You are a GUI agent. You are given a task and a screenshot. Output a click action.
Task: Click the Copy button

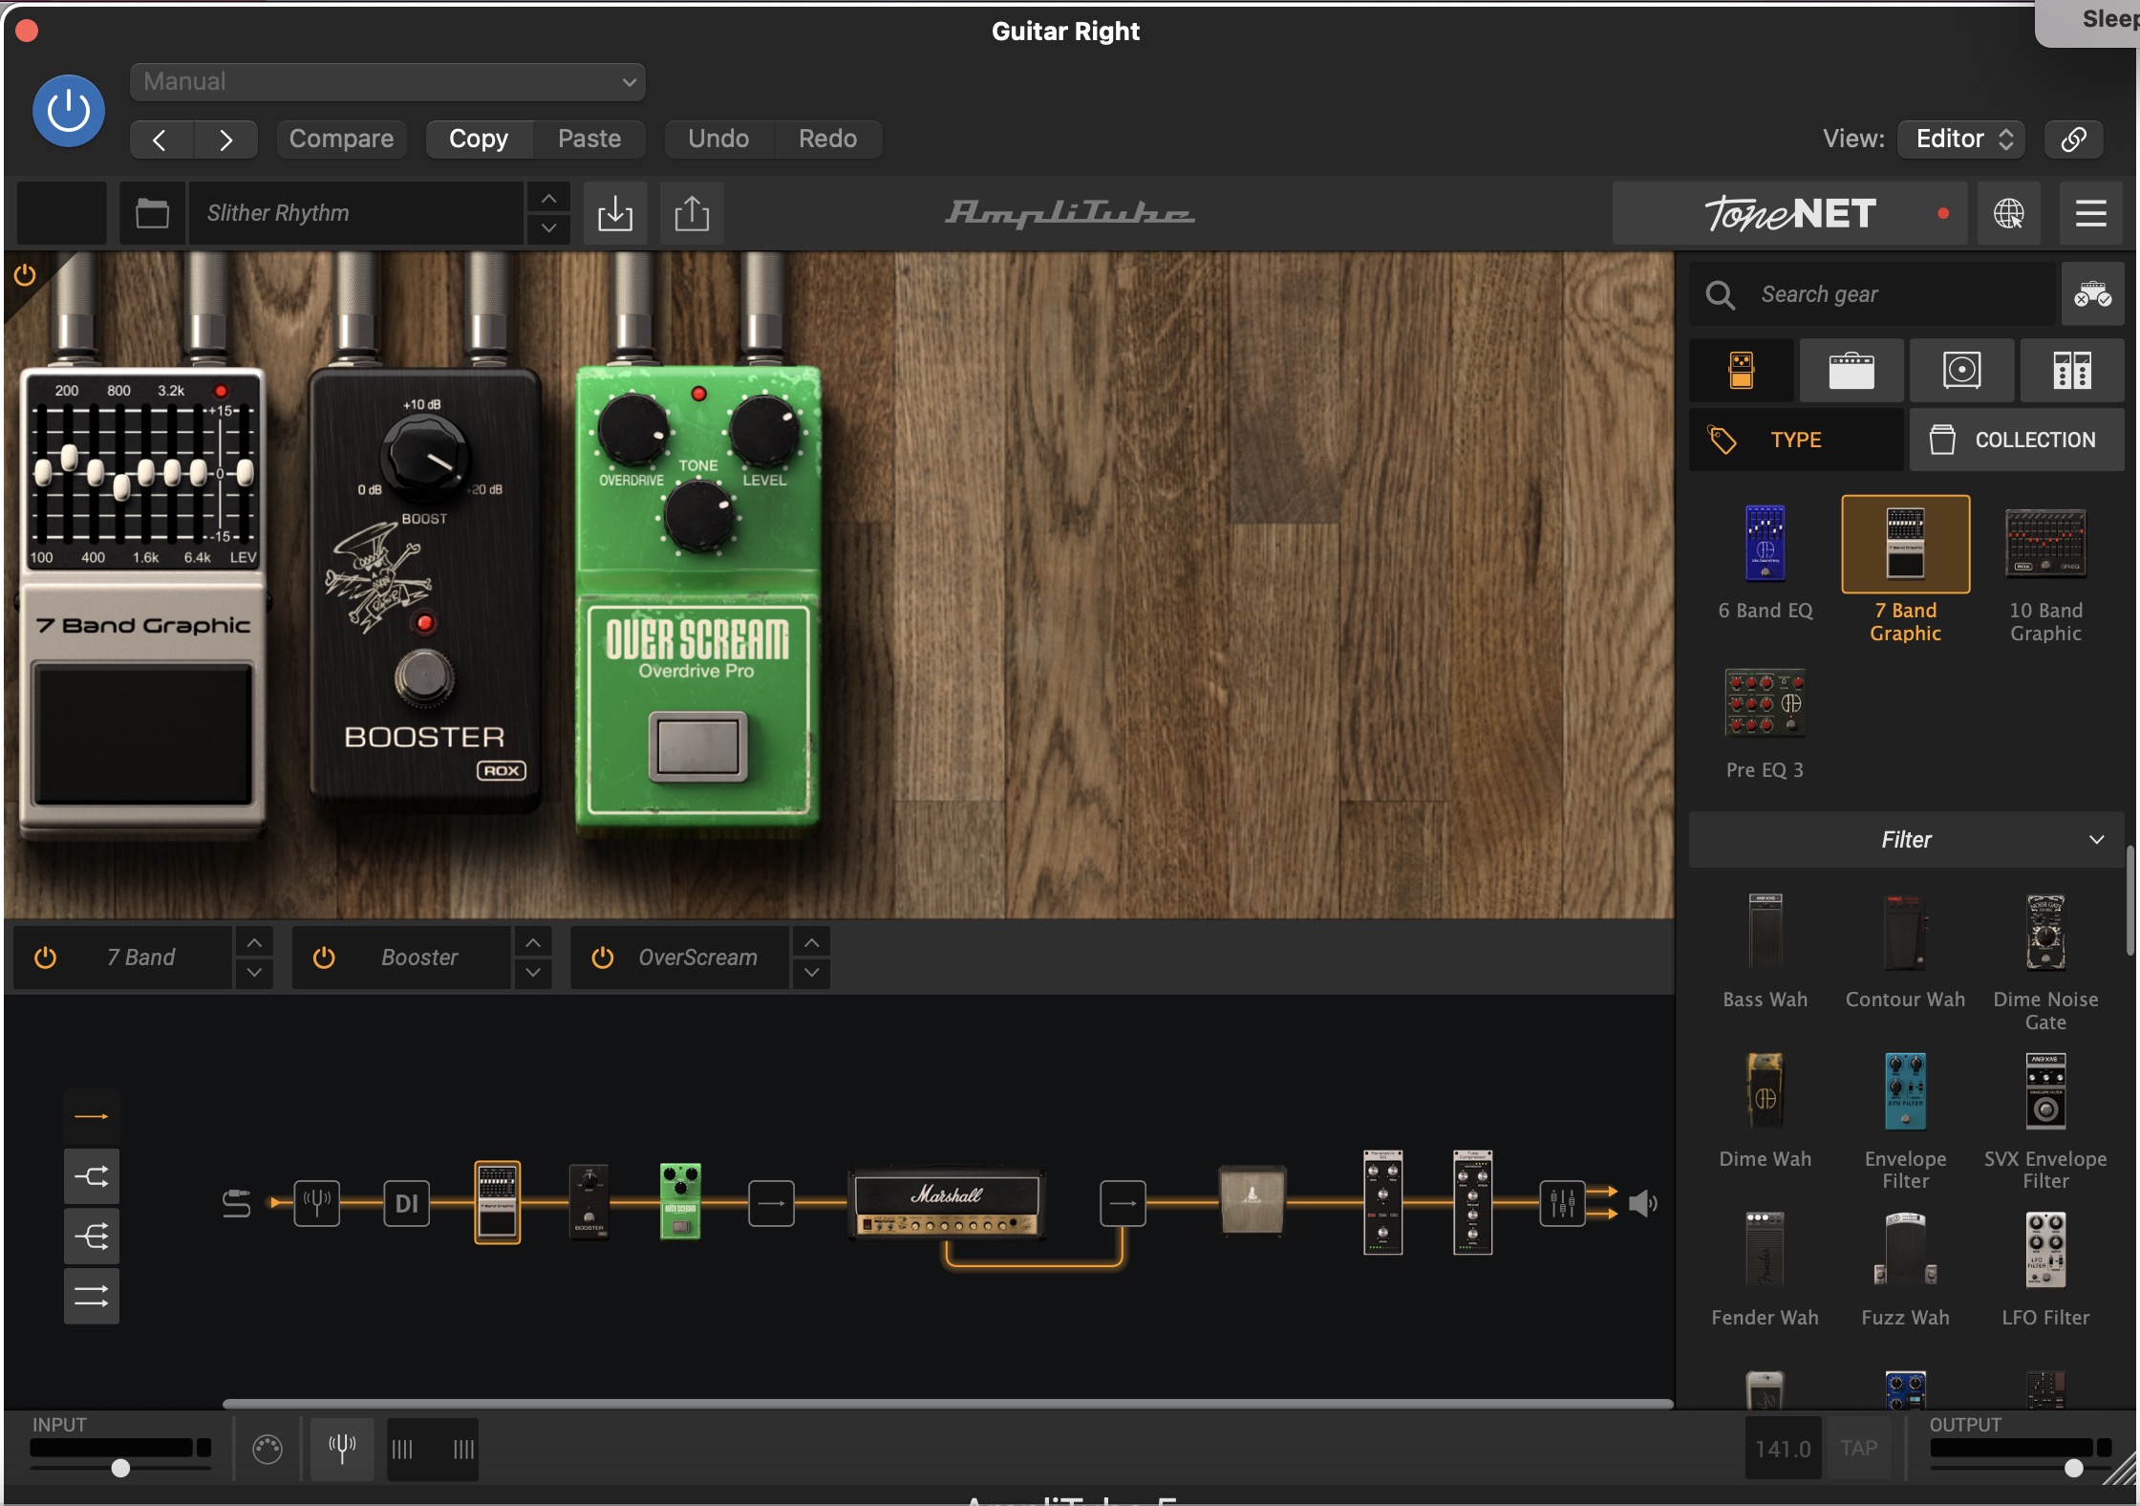point(478,139)
